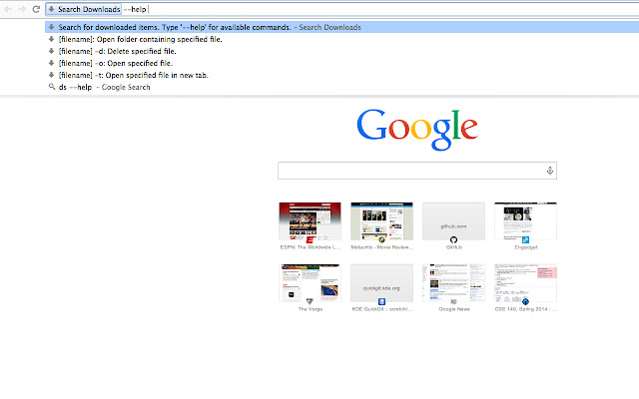Viewport: 639px width, 399px height.
Task: Click the Engadget blue favicon
Action: [x=525, y=239]
